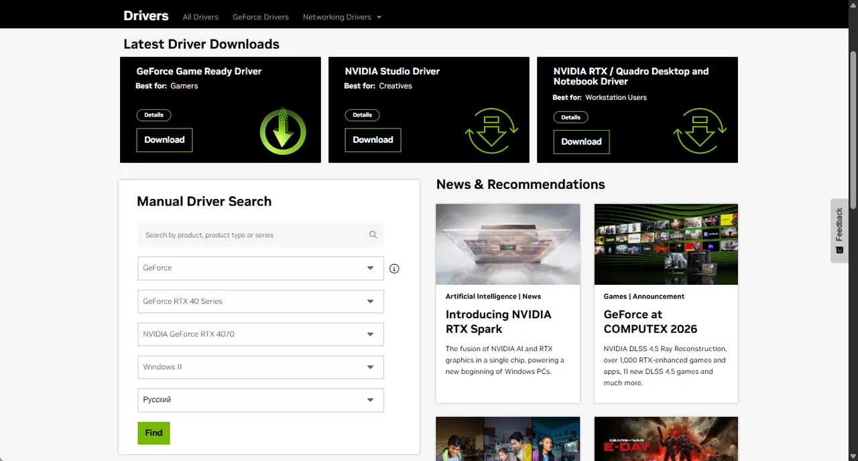The image size is (858, 461).
Task: Open the GeForce product type dropdown
Action: click(261, 268)
